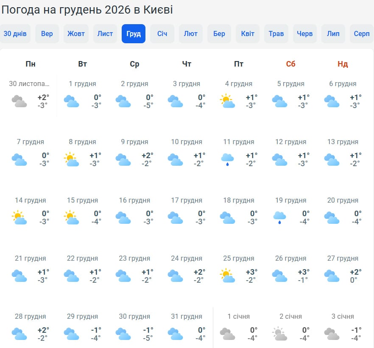Open the Квіт month tab
The image size is (374, 348).
pos(248,33)
